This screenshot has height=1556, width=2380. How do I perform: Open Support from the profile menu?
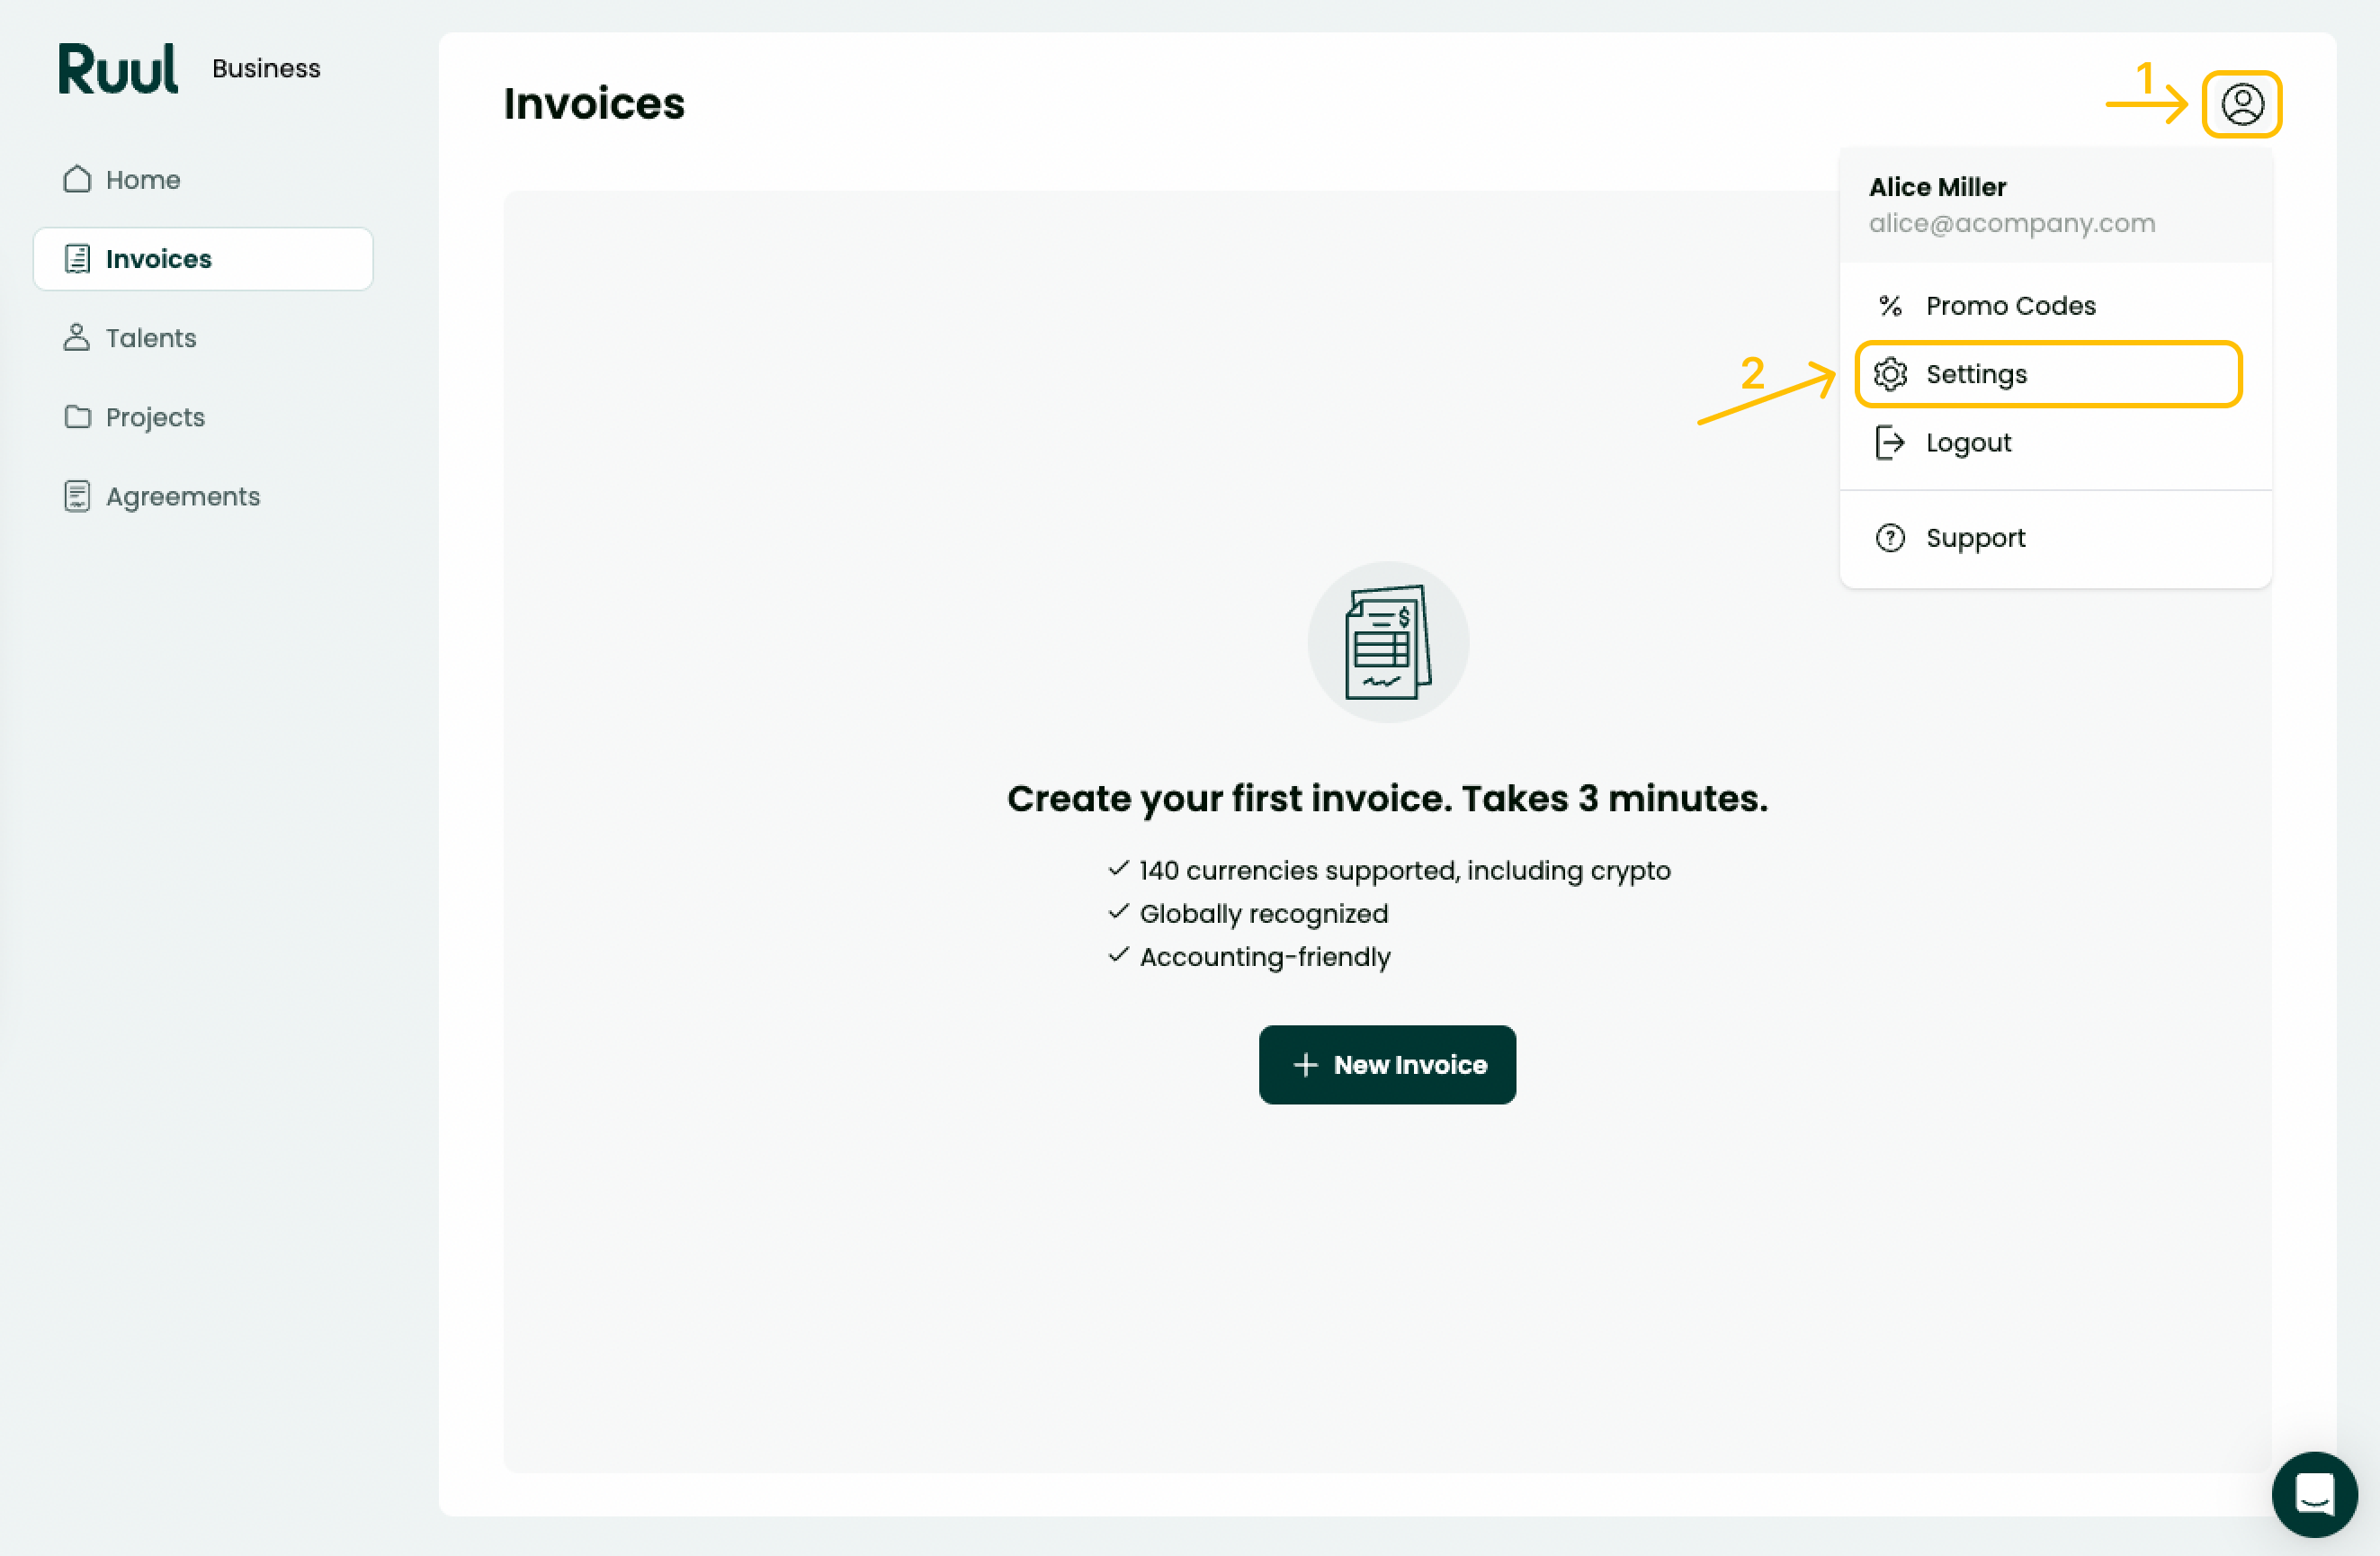click(2056, 538)
